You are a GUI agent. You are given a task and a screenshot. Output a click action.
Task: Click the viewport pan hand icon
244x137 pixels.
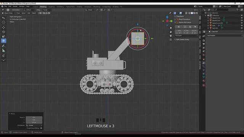point(171,32)
